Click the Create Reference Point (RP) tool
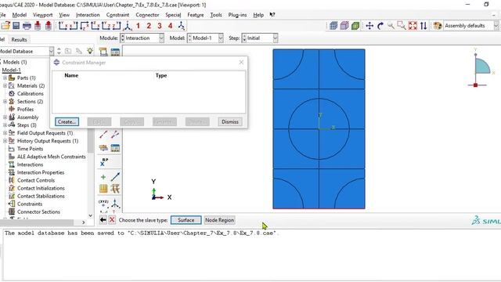Screen dimensions: 501x282 tap(103, 162)
